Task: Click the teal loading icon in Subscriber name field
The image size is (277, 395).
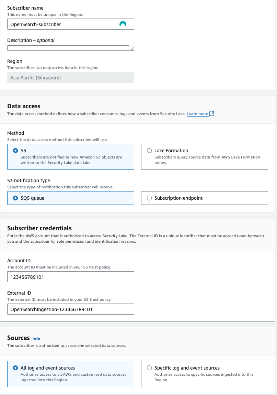Action: point(123,24)
